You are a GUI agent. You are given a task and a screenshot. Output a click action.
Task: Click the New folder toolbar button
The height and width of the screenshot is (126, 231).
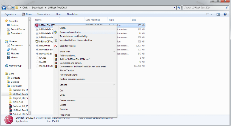[x=73, y=14]
